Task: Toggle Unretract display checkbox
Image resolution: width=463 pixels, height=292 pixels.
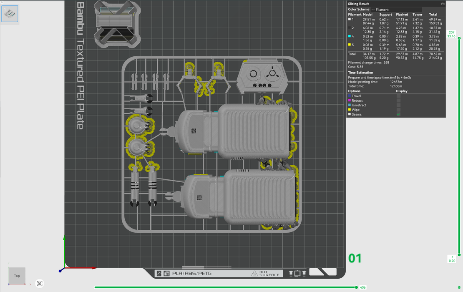Action: pos(398,105)
